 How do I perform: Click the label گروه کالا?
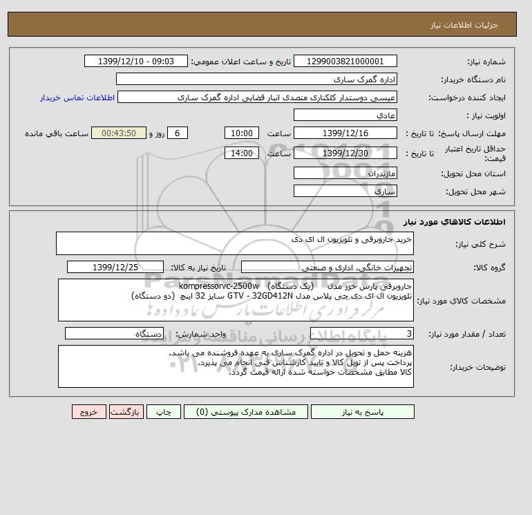coord(490,268)
